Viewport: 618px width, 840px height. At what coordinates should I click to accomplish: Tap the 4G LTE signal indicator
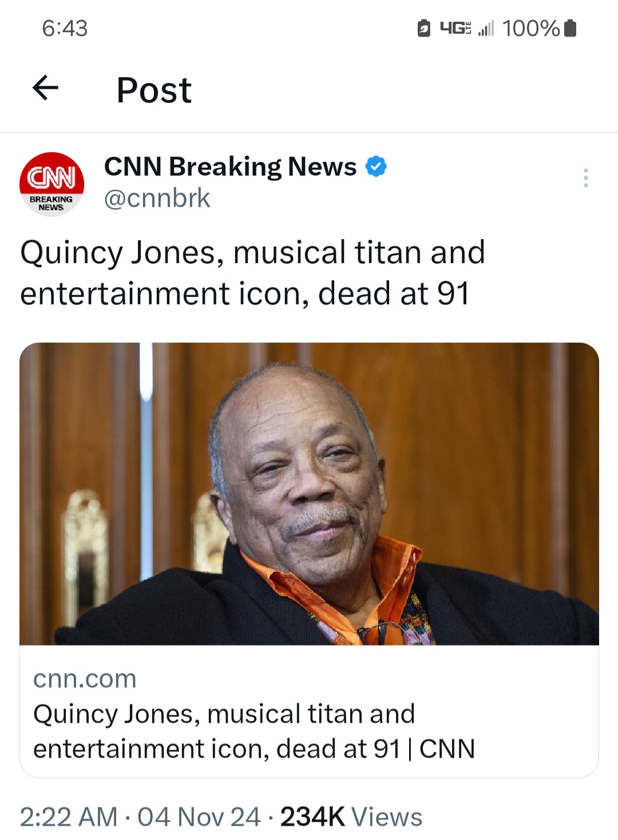455,27
